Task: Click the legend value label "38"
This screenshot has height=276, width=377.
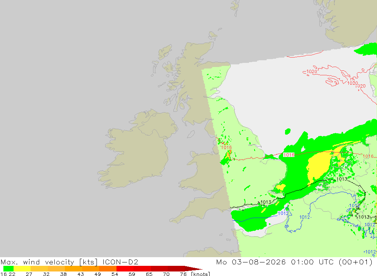Action: click(x=63, y=274)
